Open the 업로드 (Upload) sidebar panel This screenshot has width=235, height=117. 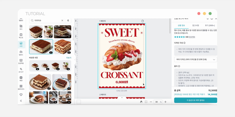[21, 53]
